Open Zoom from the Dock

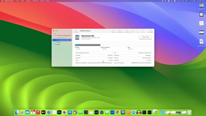tap(112, 112)
